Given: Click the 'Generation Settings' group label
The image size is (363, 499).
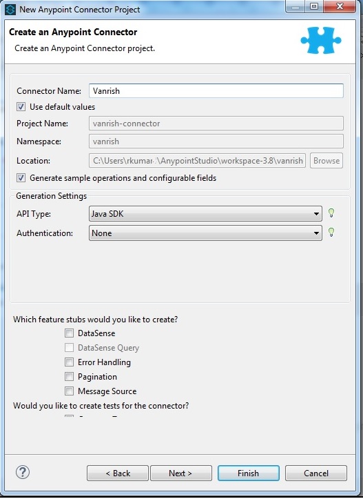Looking at the screenshot, I should [52, 196].
